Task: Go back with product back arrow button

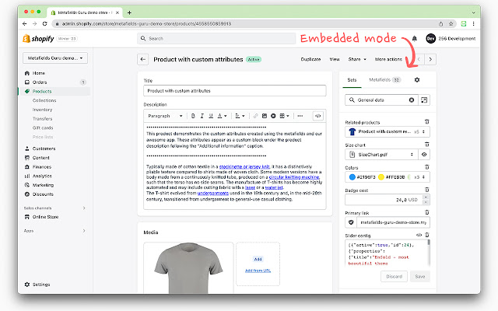Action: click(143, 59)
